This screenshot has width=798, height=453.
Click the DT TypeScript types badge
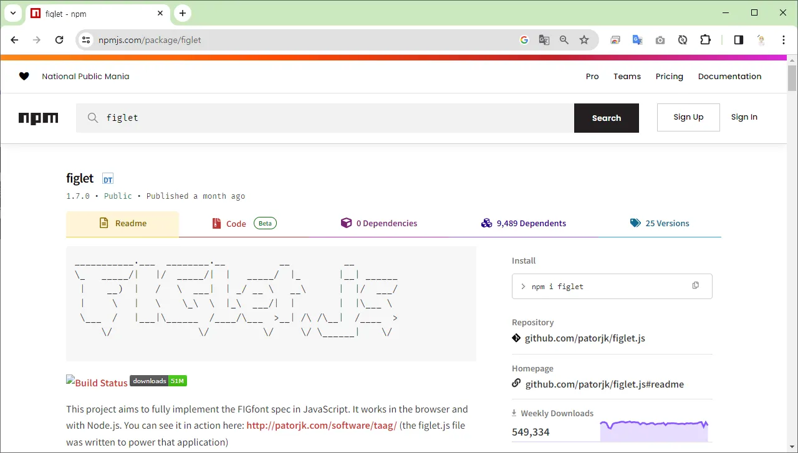coord(108,179)
